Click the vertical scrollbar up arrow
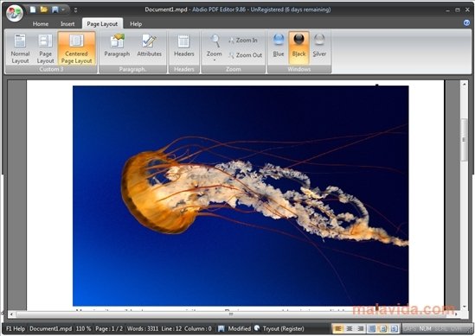 [x=464, y=84]
